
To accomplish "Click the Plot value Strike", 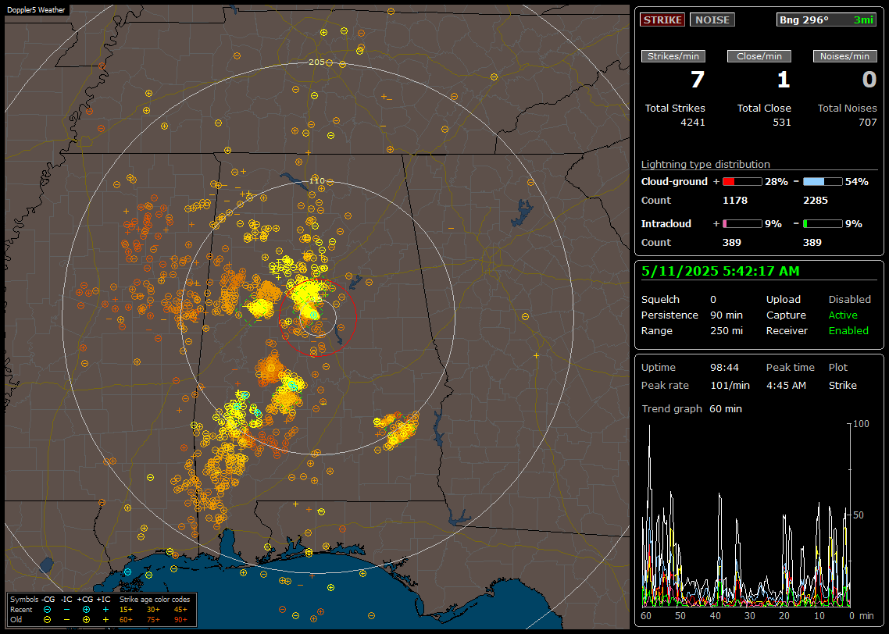I will tap(842, 386).
